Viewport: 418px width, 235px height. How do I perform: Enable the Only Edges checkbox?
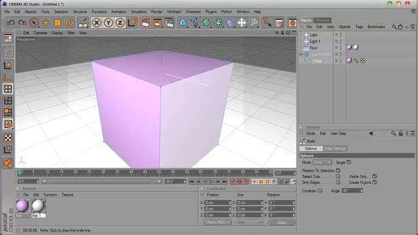[x=338, y=183]
